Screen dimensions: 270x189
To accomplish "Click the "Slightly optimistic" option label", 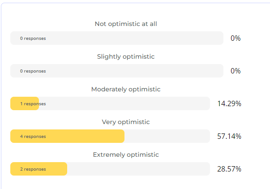I will tap(126, 56).
